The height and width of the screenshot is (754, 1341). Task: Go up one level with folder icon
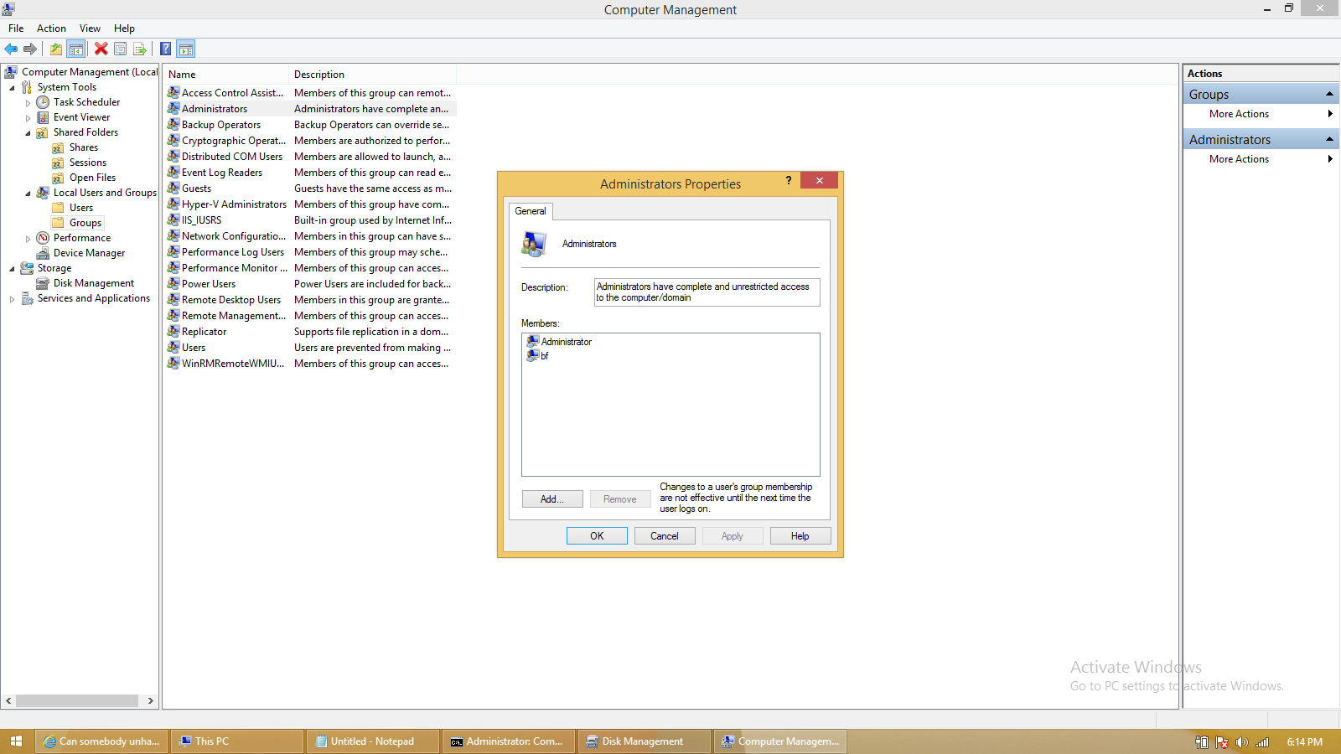[x=56, y=49]
